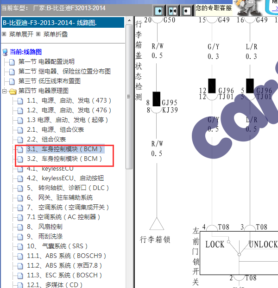Open 4.2、keylessECU、启动按钮
Image resolution: width=278 pixels, height=288 pixels.
click(65, 178)
